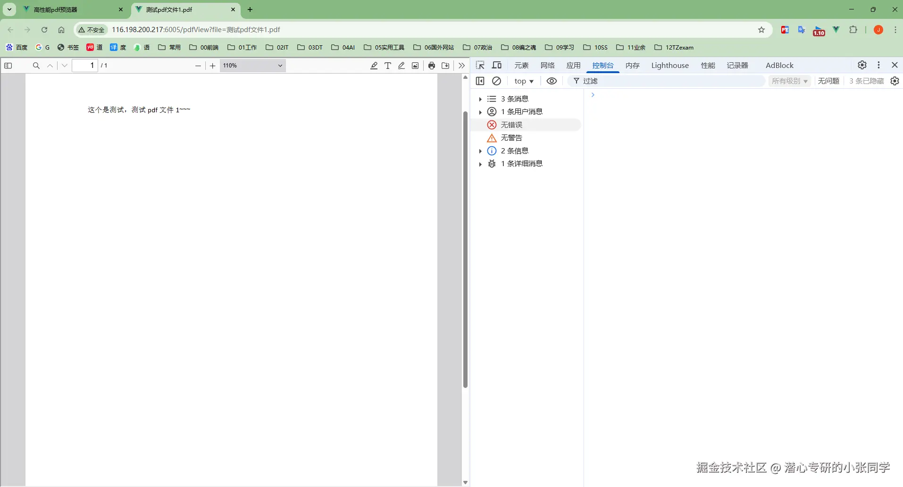Open the 记录器 DevTools tab

pyautogui.click(x=737, y=66)
